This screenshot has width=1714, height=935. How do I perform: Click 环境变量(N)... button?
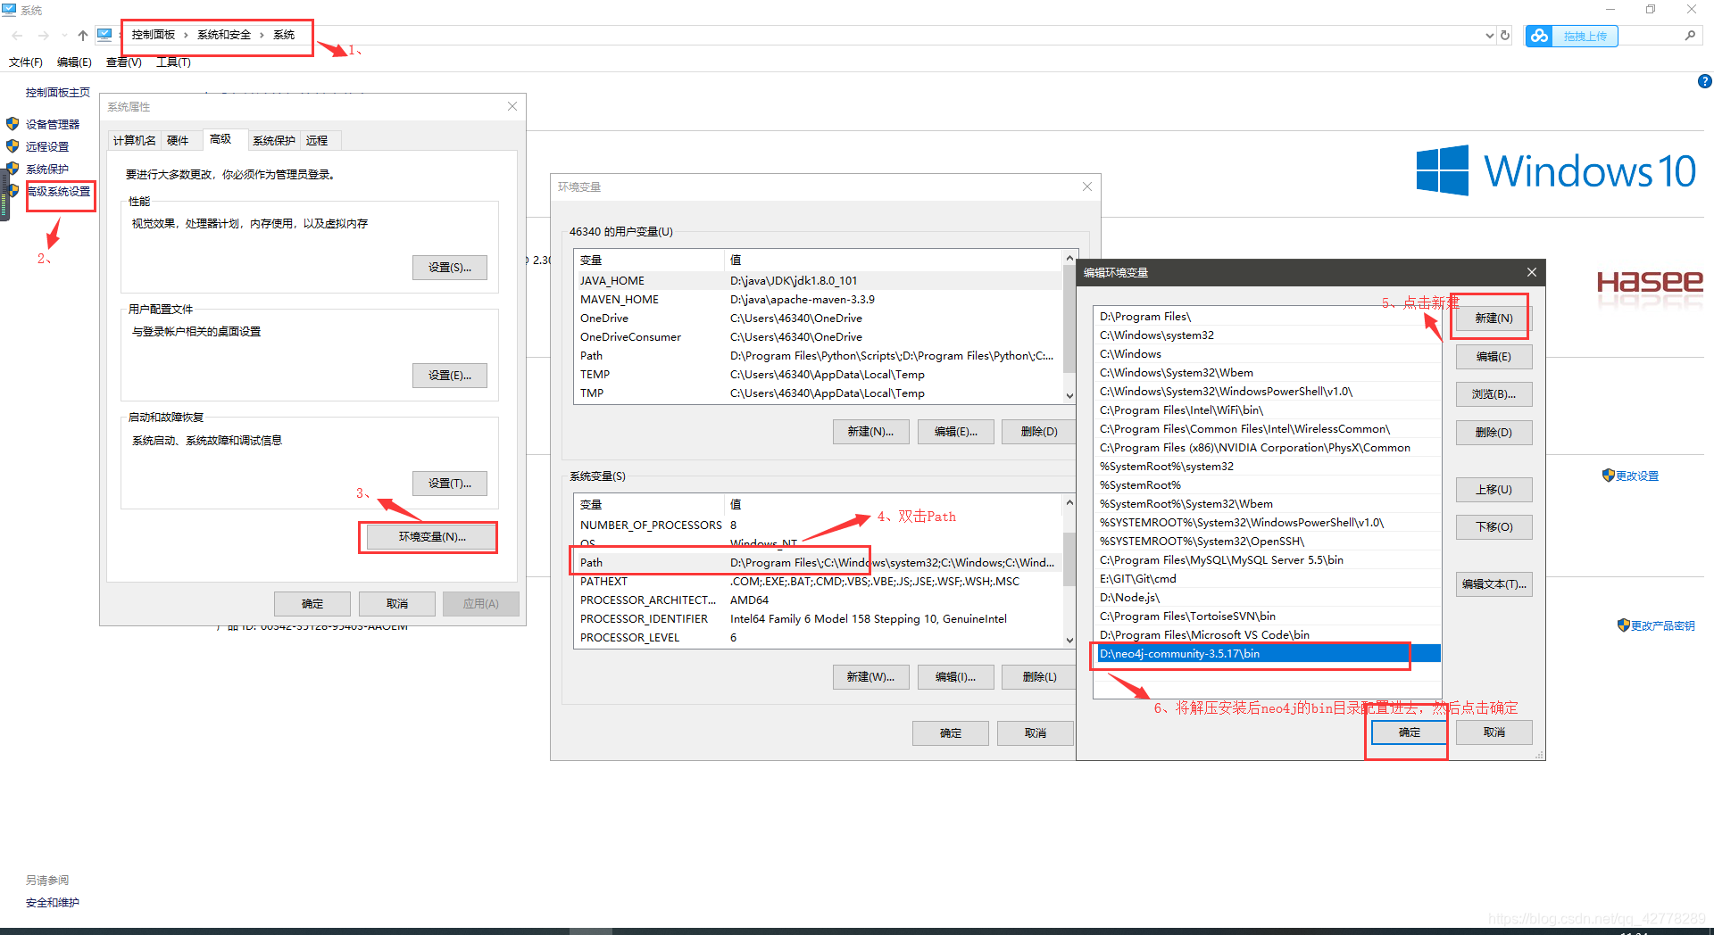pos(432,537)
